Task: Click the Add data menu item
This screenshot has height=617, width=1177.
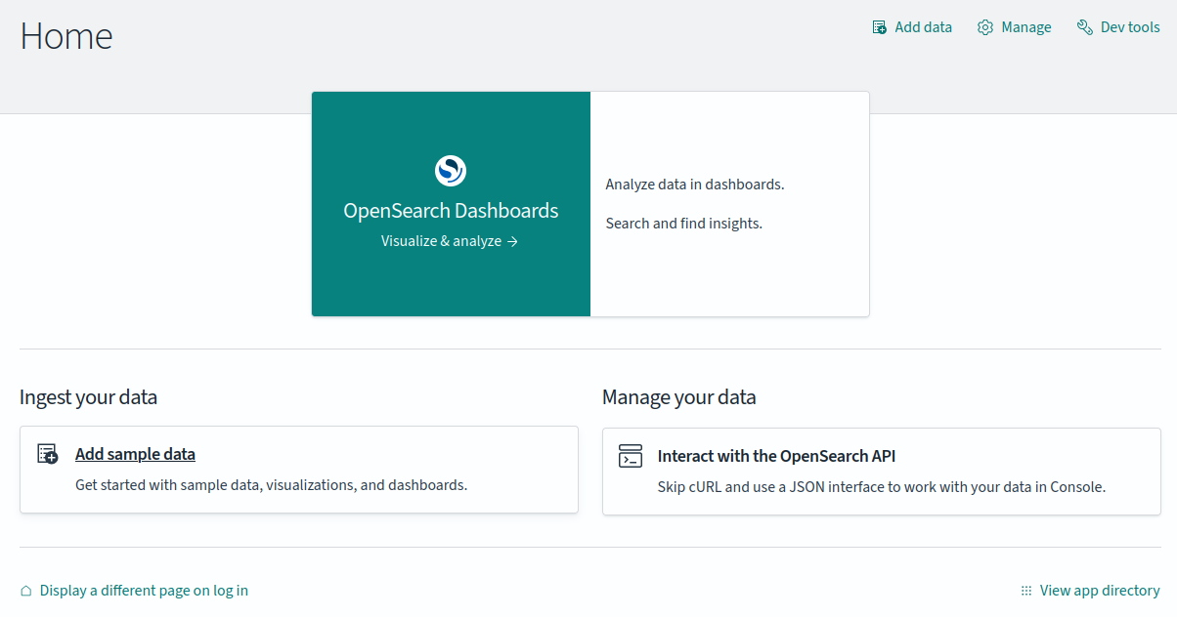Action: click(x=922, y=26)
